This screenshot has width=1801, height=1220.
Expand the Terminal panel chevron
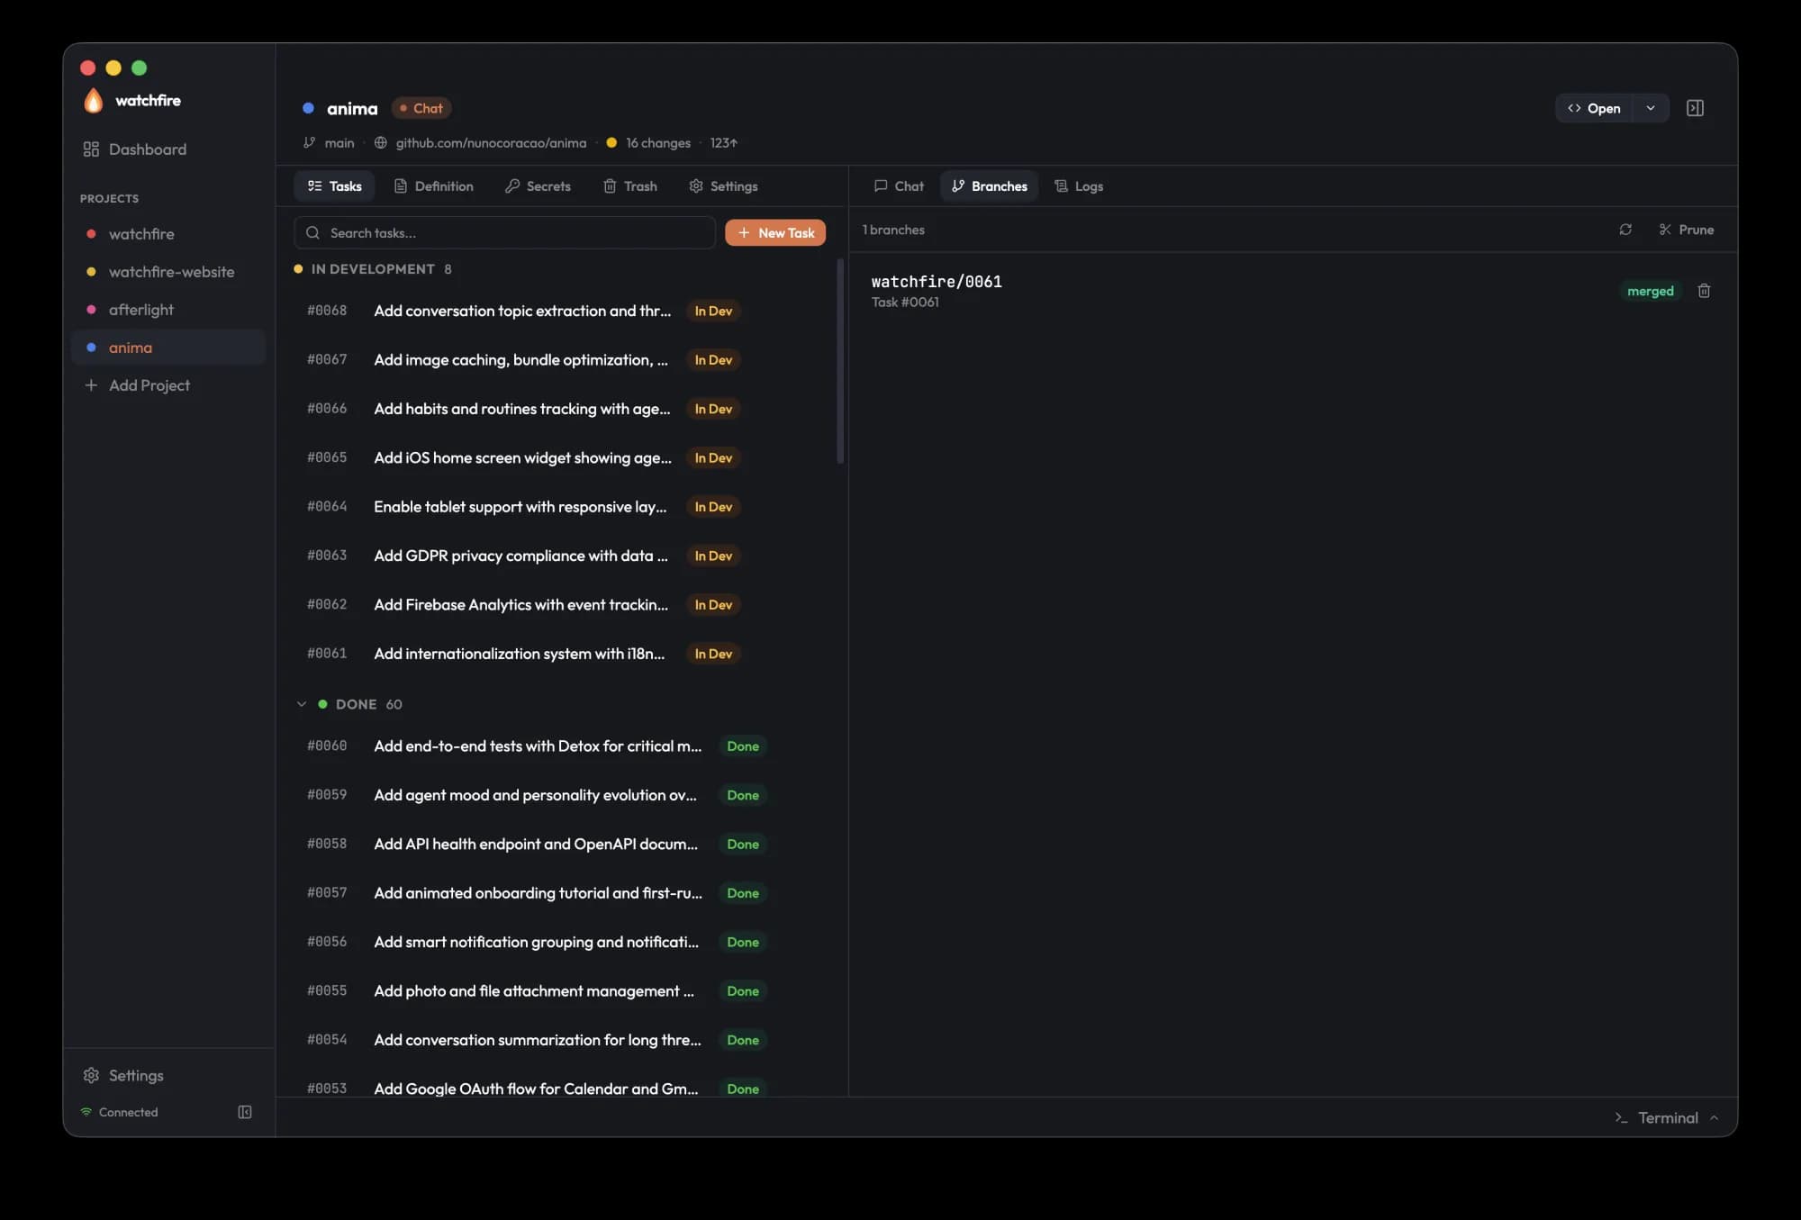click(1714, 1117)
